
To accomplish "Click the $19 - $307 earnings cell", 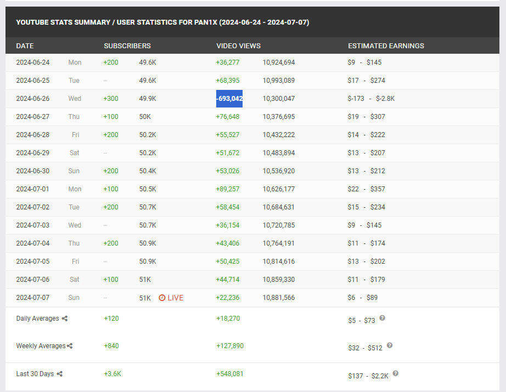I will tap(366, 117).
